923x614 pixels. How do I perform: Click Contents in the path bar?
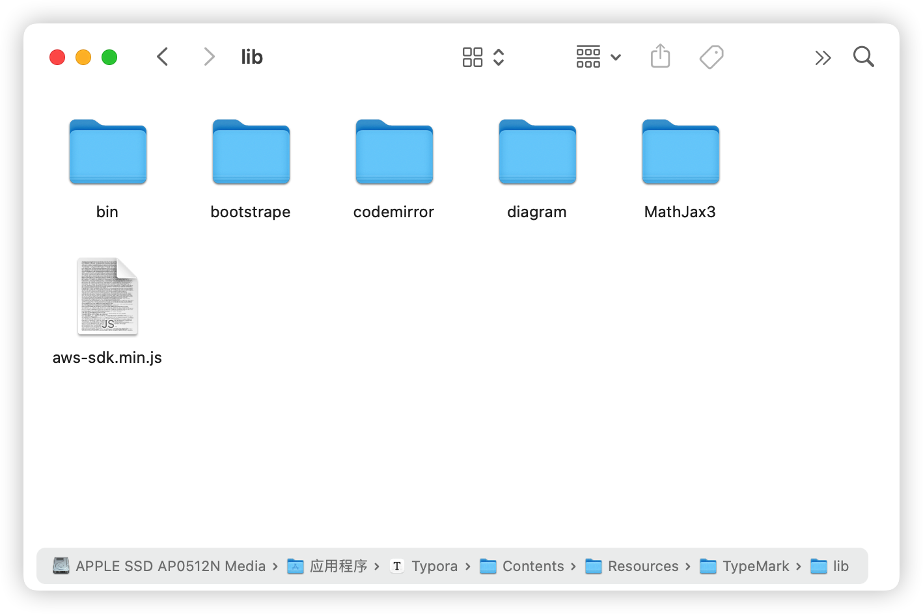tap(522, 566)
